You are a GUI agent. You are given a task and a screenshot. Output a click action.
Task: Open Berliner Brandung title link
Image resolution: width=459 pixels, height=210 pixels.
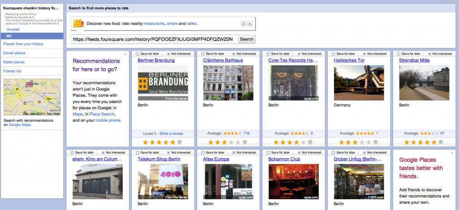pyautogui.click(x=156, y=60)
